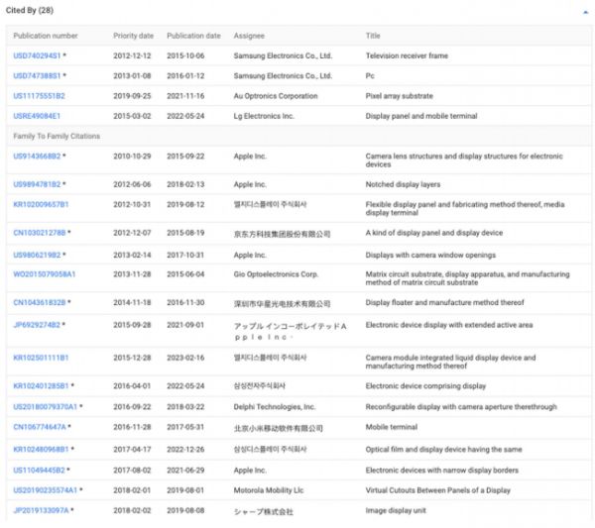Open US9894781B2 Notched display layers patent
The image size is (595, 528).
(37, 183)
